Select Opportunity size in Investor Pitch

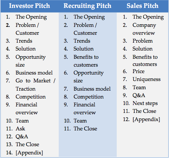(30, 61)
